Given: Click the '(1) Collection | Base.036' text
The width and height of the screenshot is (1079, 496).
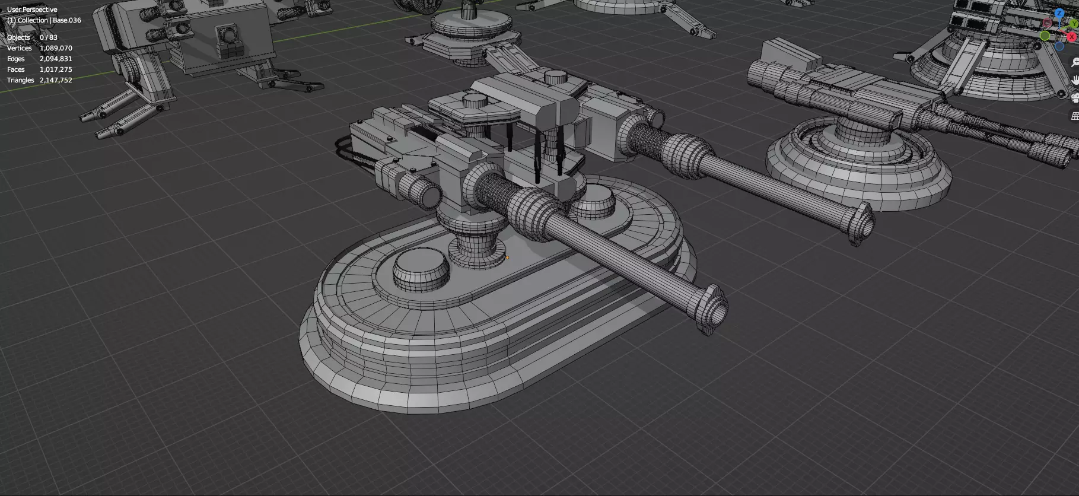Looking at the screenshot, I should [x=44, y=20].
